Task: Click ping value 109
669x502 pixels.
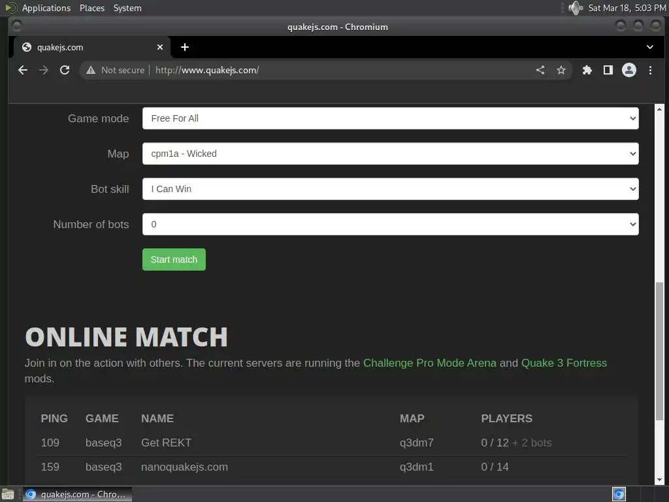Action: tap(50, 443)
